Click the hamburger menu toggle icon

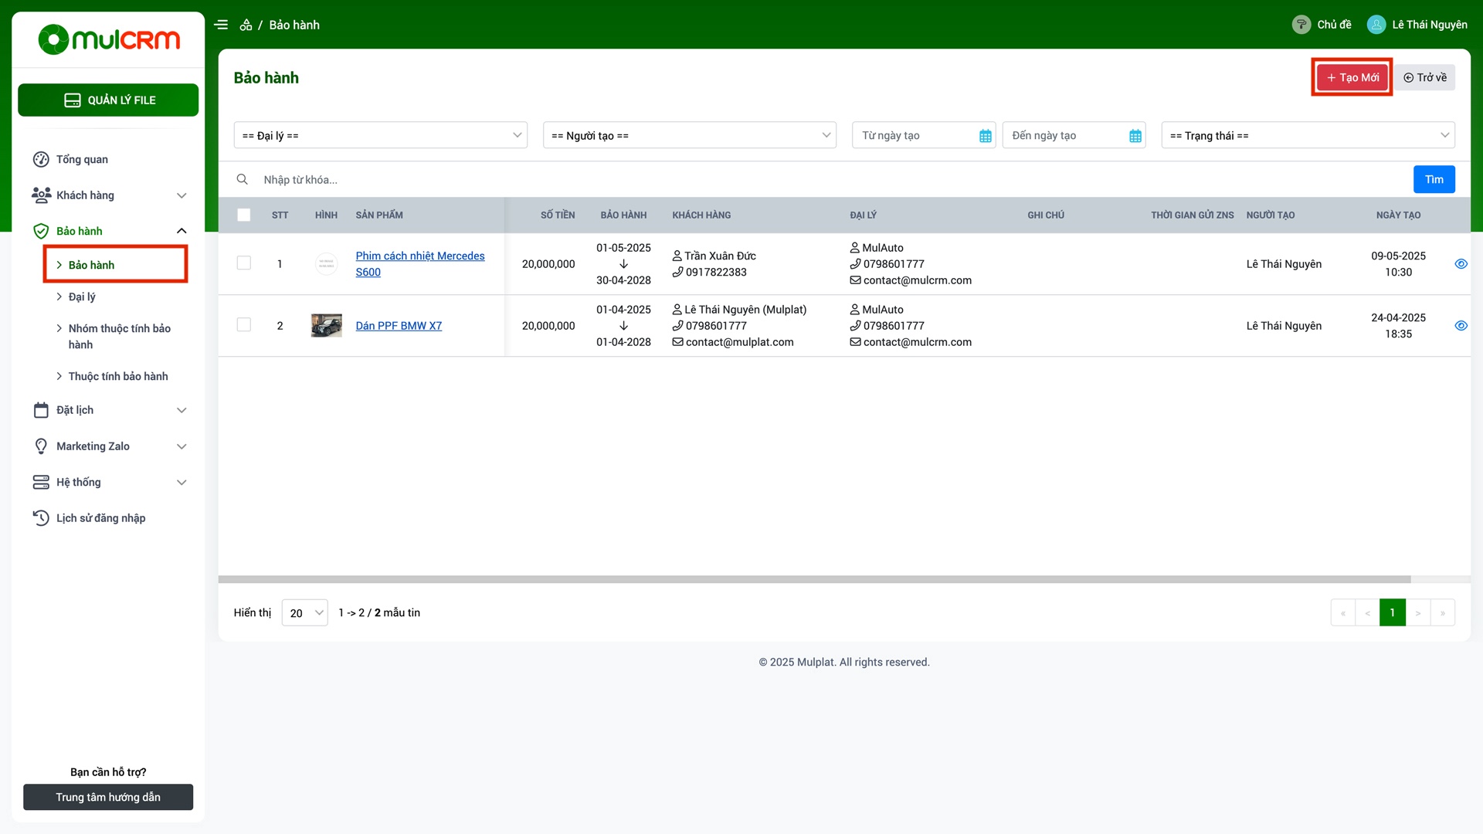pos(221,25)
